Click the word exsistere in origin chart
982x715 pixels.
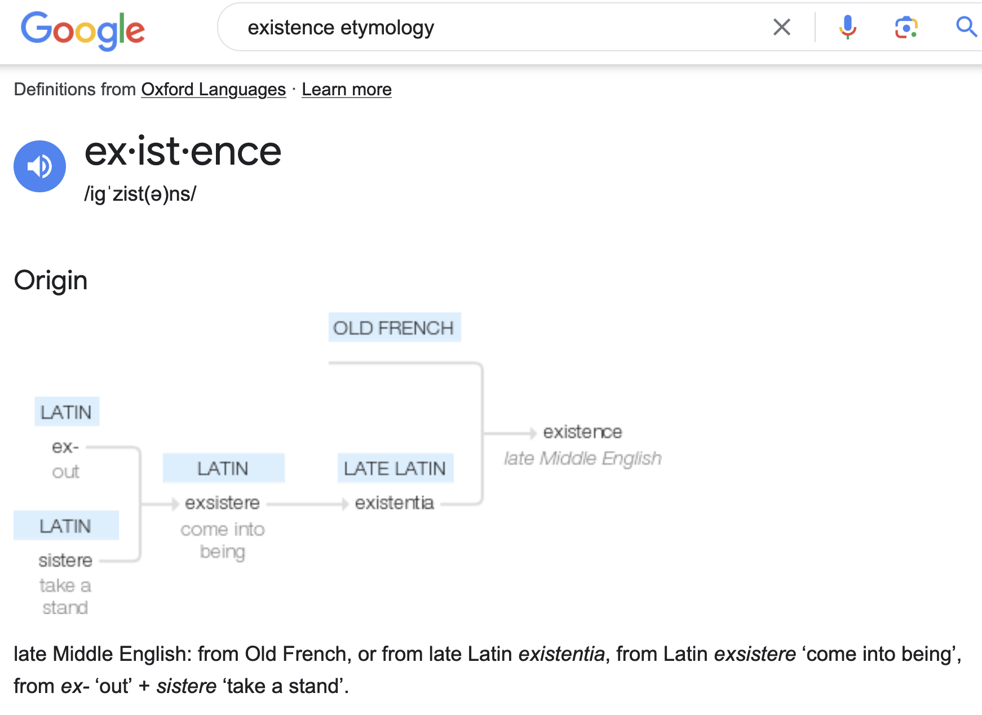click(x=222, y=502)
